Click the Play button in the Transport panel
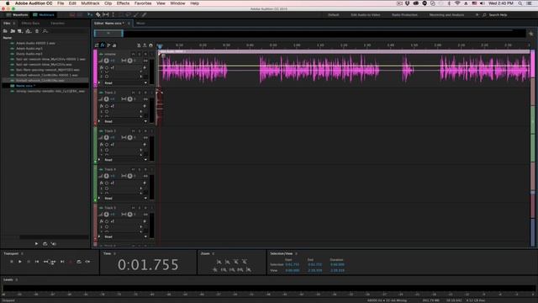The height and width of the screenshot is (303, 538). (x=20, y=262)
